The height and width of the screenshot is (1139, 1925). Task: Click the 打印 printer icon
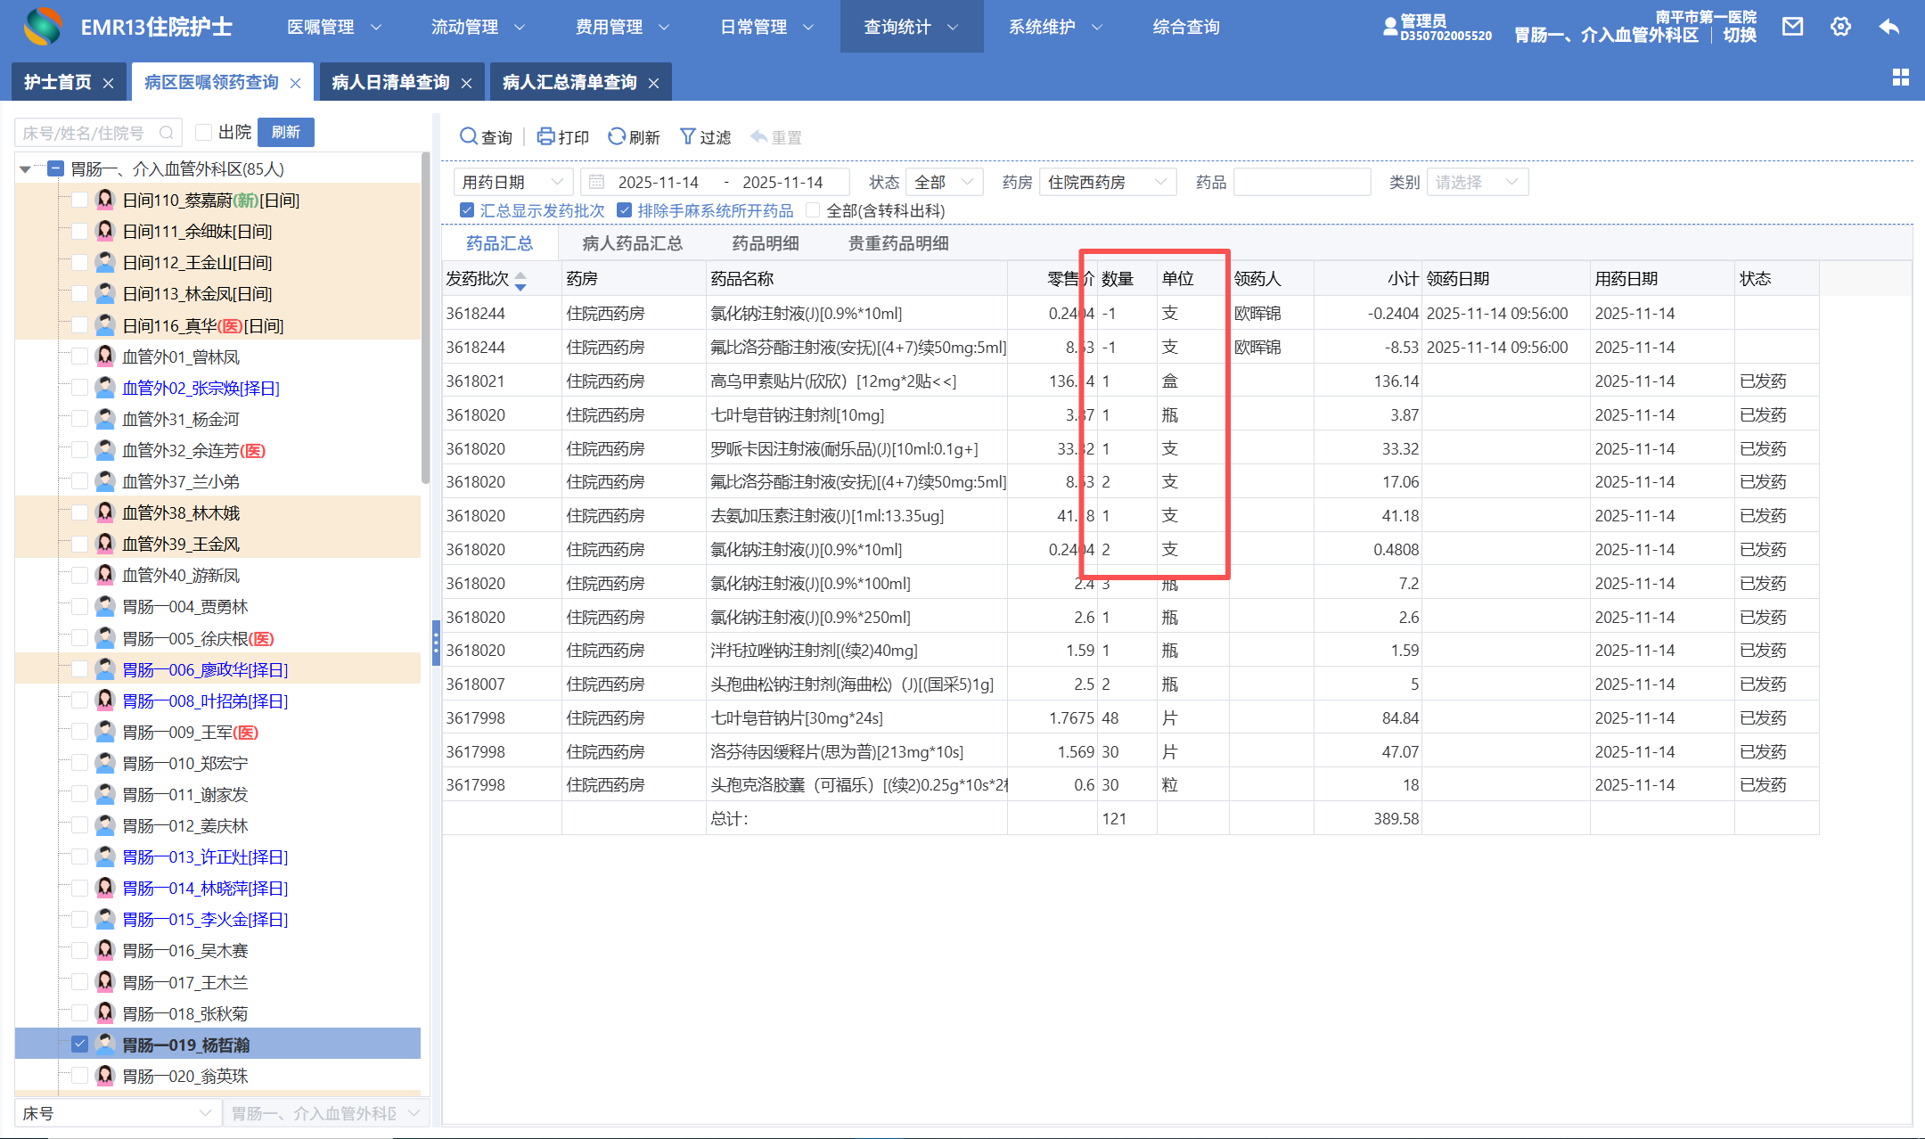(545, 136)
